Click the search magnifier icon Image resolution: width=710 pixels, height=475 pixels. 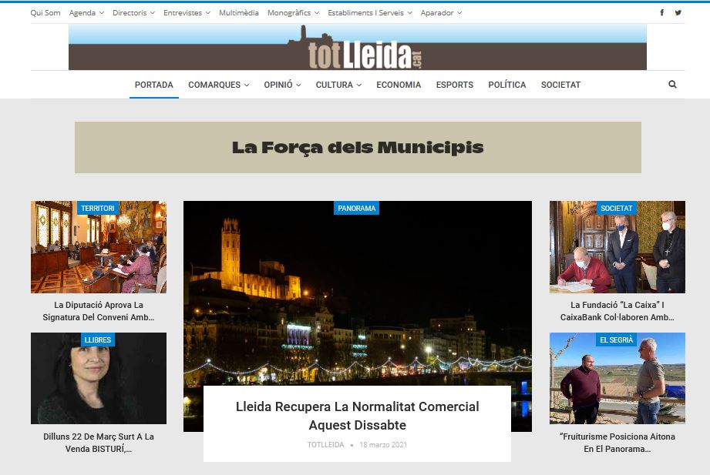click(672, 85)
